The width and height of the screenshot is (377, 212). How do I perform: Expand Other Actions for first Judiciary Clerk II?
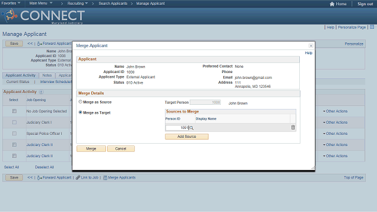pos(335,145)
